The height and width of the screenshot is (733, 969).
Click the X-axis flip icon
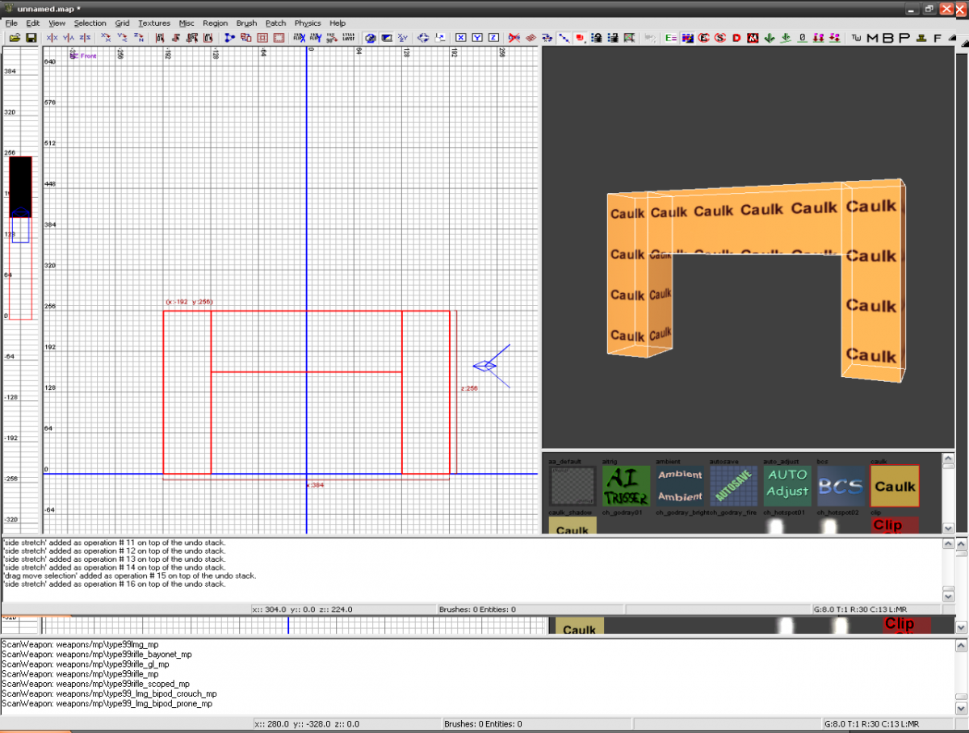tap(52, 38)
